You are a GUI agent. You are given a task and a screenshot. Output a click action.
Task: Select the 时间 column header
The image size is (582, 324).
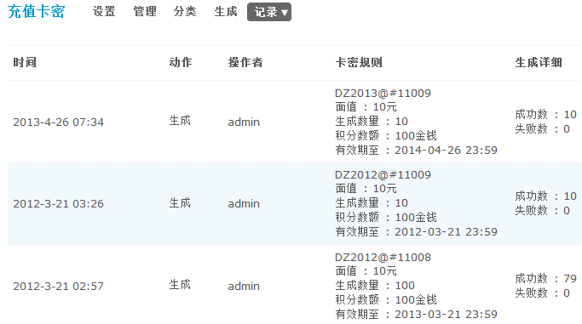tap(25, 62)
